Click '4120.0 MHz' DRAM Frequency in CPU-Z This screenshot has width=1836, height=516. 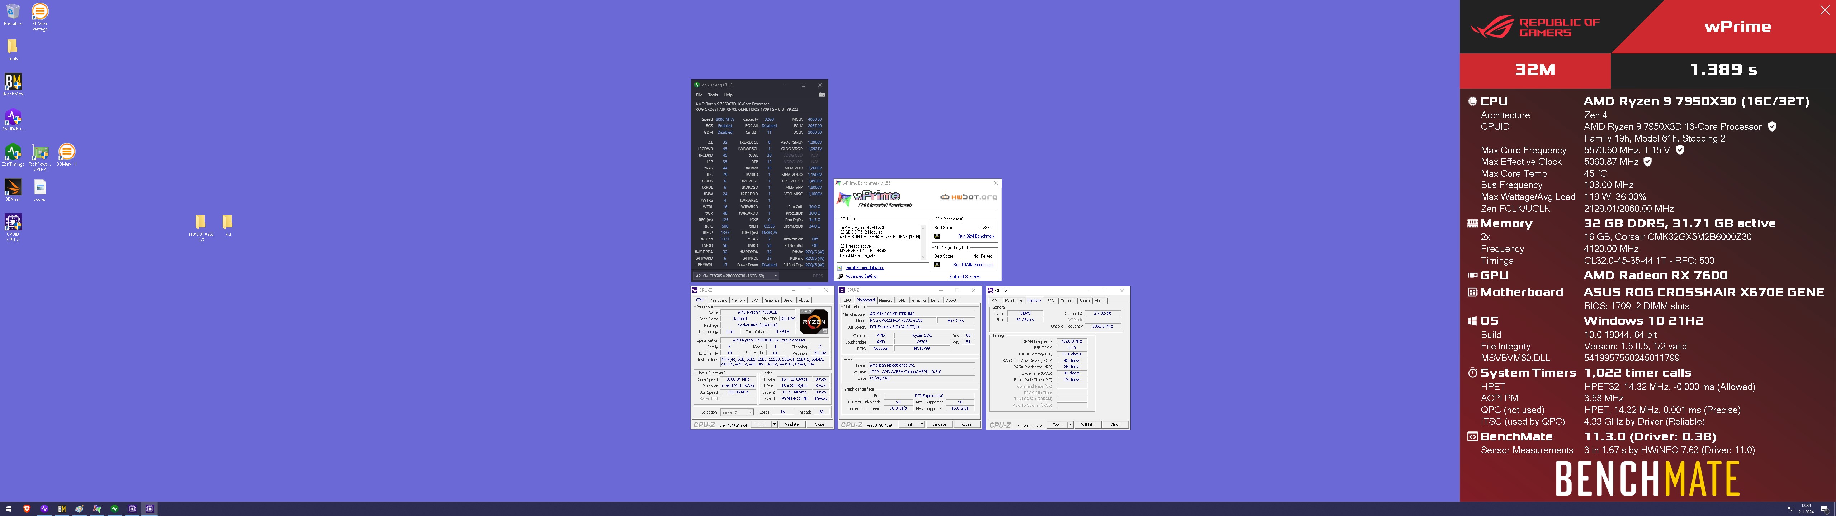click(x=1072, y=341)
